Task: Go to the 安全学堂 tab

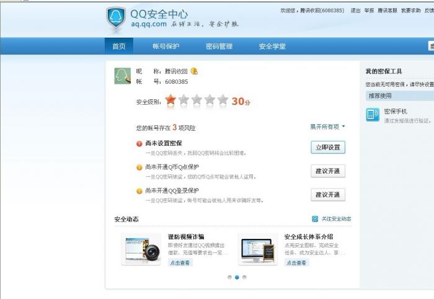Action: pos(272,47)
